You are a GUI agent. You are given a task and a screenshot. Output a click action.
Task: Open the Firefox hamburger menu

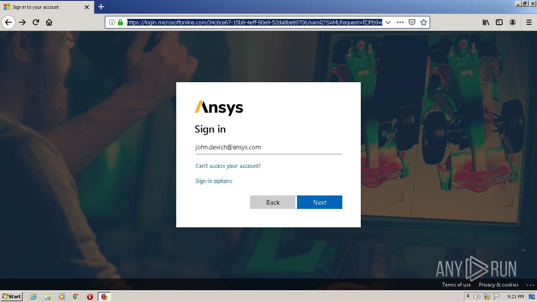click(x=529, y=22)
